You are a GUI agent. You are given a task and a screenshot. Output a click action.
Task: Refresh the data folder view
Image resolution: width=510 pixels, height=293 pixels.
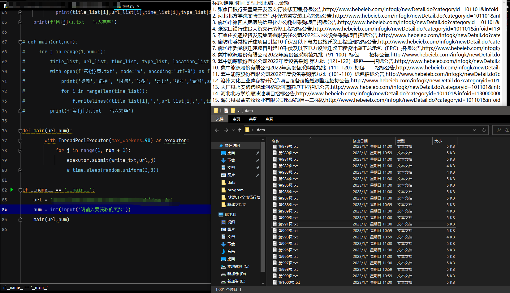(x=484, y=130)
